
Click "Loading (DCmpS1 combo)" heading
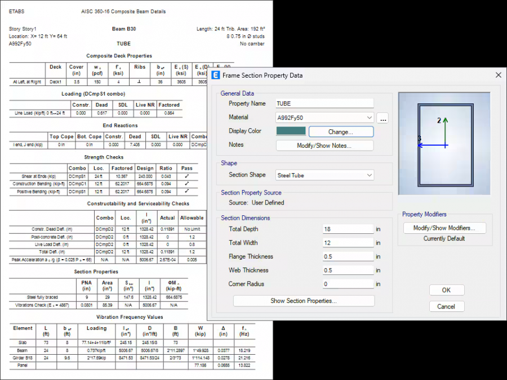point(93,94)
